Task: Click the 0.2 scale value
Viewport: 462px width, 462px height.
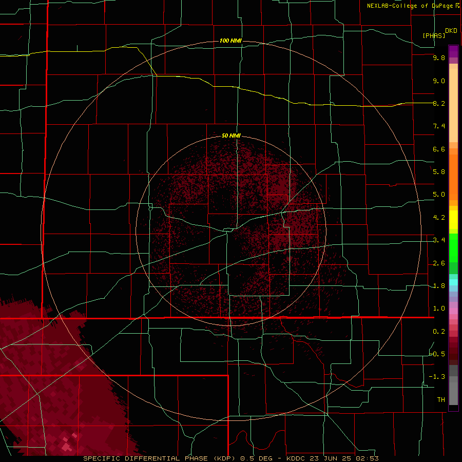Action: pos(439,332)
